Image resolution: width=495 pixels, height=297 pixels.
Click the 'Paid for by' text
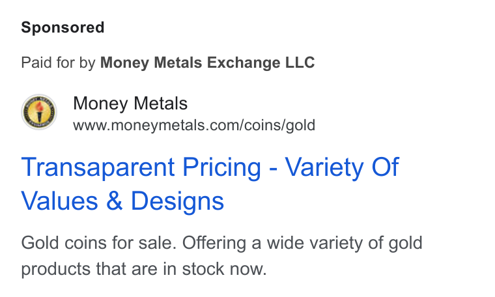coord(58,62)
